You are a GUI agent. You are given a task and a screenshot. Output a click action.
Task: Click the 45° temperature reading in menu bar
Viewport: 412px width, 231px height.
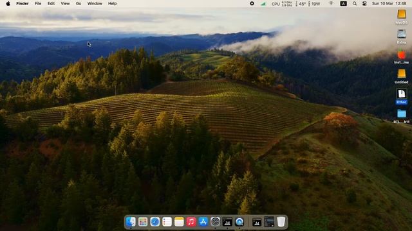[x=301, y=4]
